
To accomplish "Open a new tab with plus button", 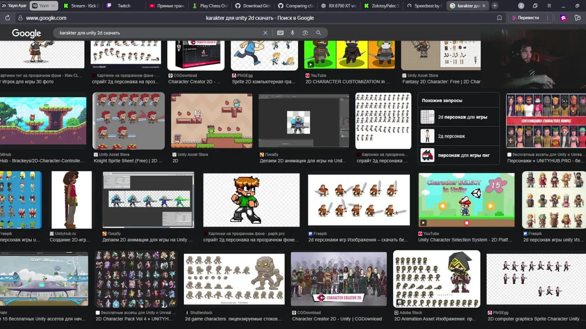I will click(495, 5).
